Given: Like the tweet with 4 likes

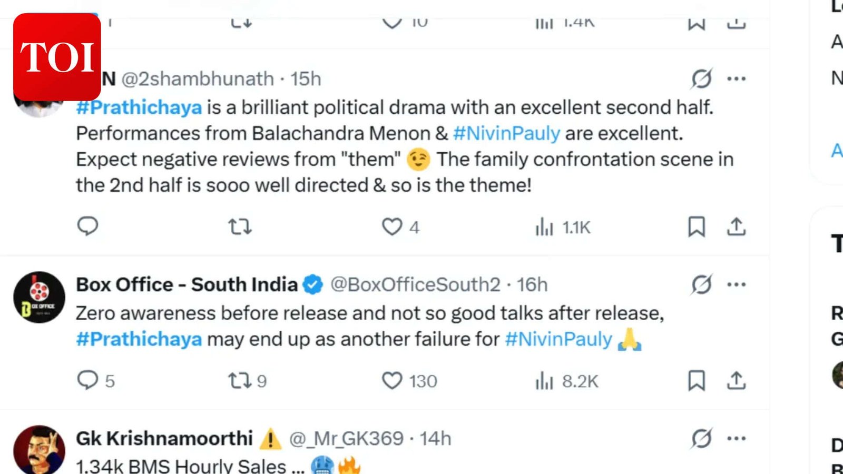Looking at the screenshot, I should pos(392,227).
